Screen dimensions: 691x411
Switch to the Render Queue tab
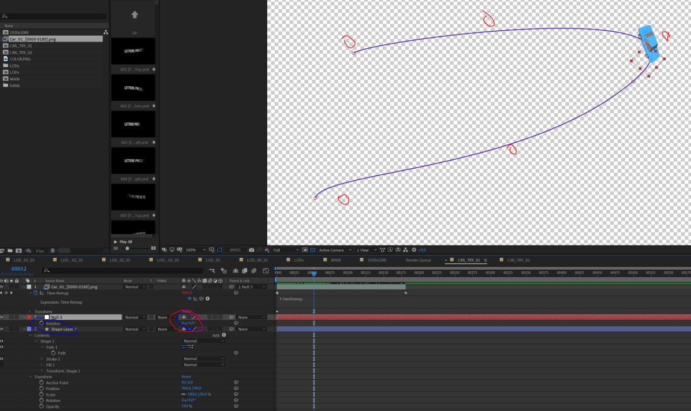click(418, 260)
